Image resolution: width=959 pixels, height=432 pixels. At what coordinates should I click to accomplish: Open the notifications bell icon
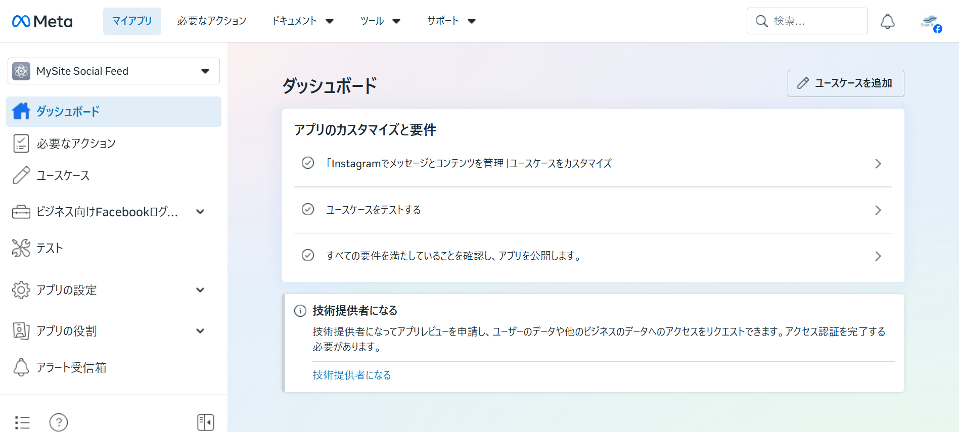tap(888, 21)
